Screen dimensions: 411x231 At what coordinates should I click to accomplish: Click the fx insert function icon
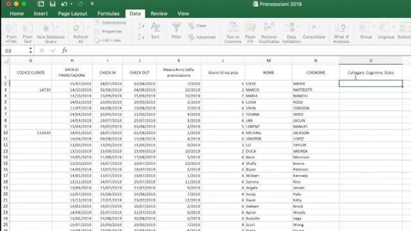tap(64, 50)
